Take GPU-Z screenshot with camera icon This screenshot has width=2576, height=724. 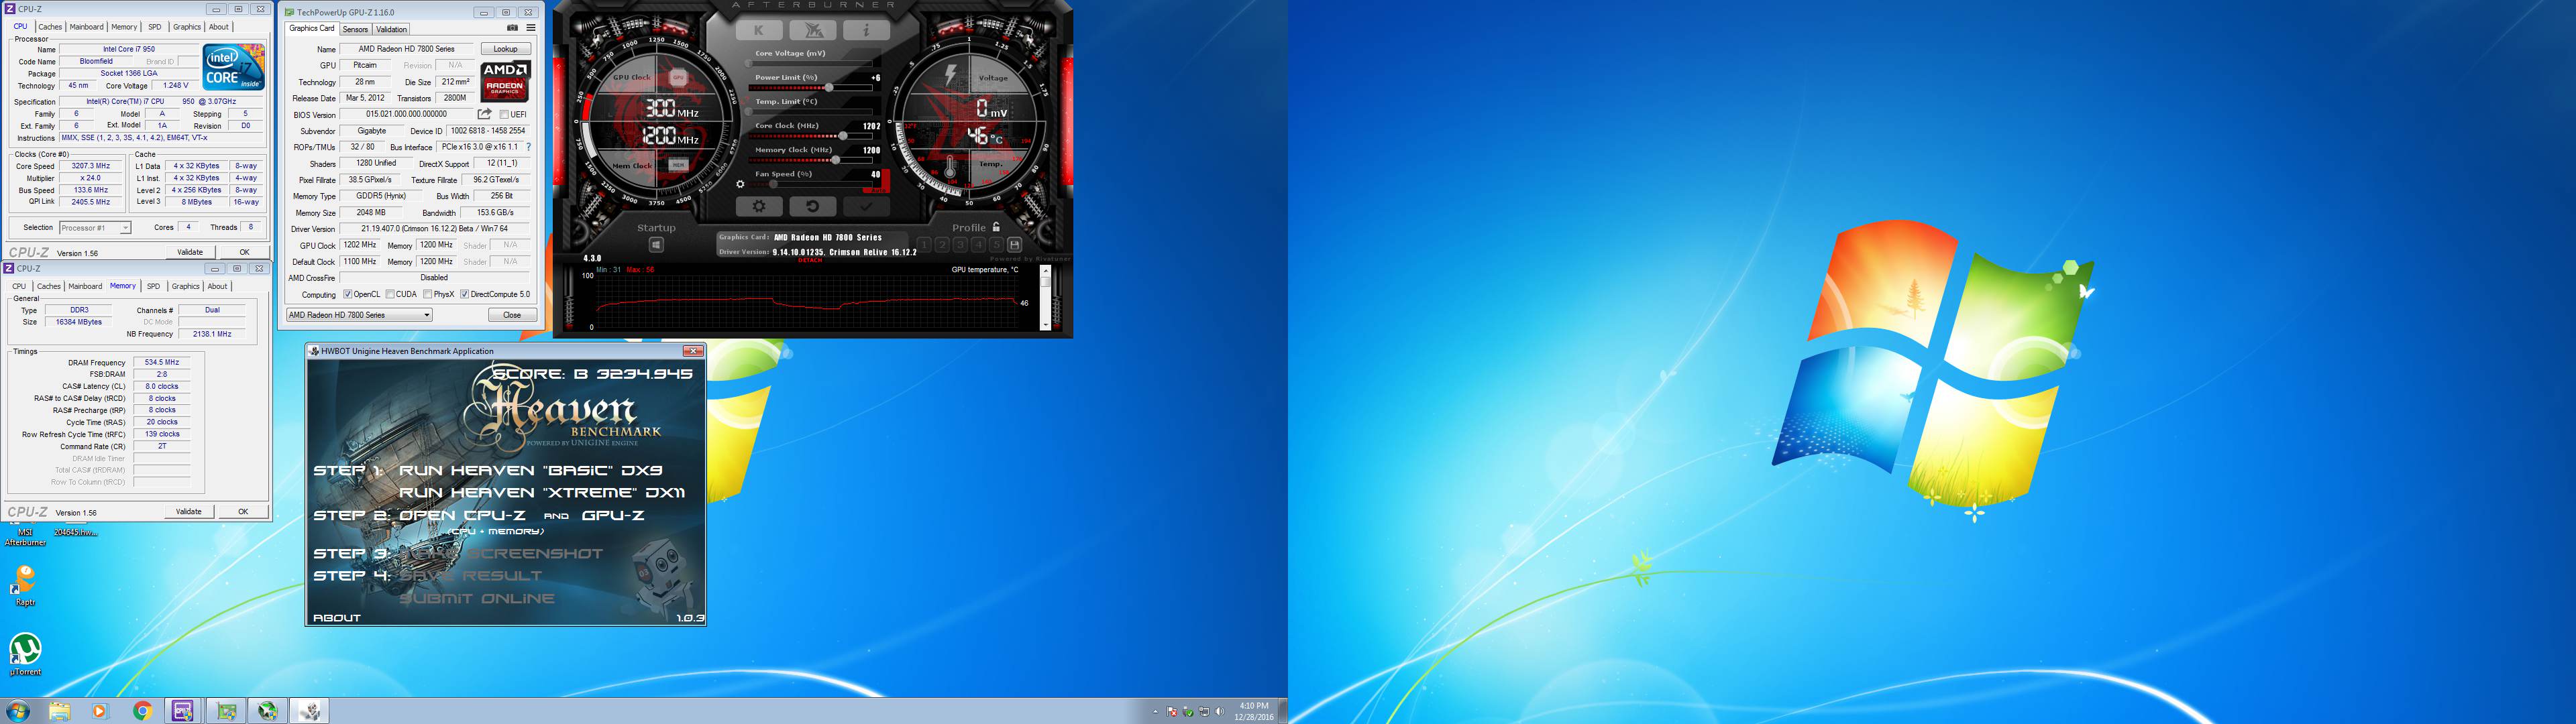click(512, 28)
